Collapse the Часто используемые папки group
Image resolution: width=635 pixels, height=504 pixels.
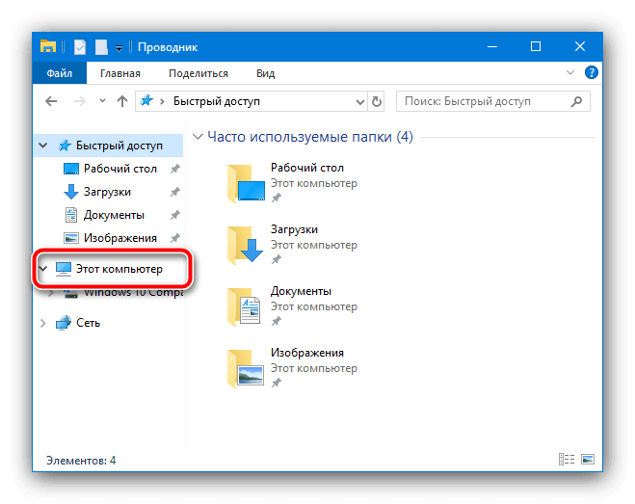tap(198, 137)
